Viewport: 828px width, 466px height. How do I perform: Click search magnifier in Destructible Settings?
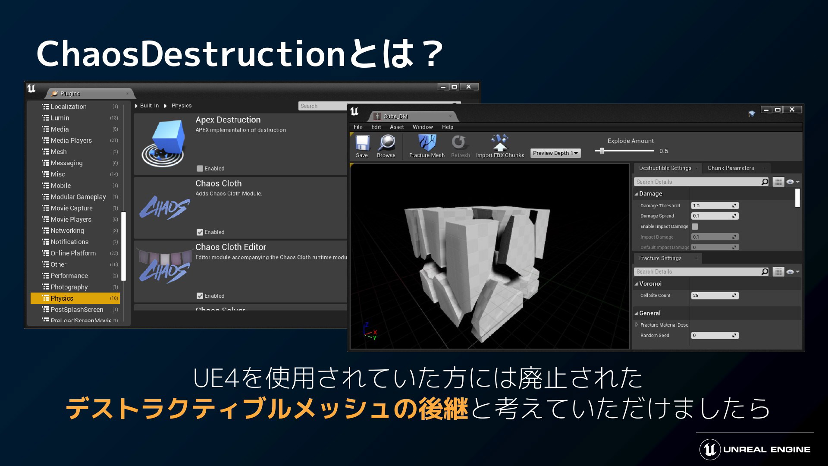click(765, 182)
